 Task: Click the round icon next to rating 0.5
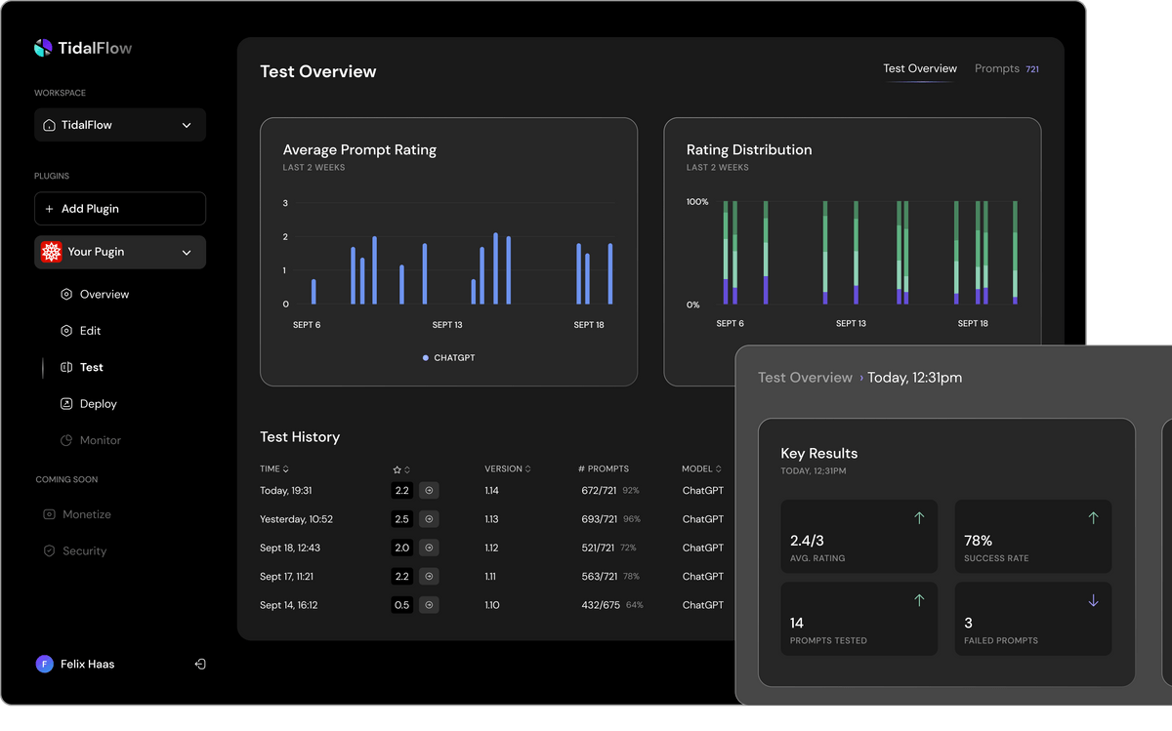429,605
